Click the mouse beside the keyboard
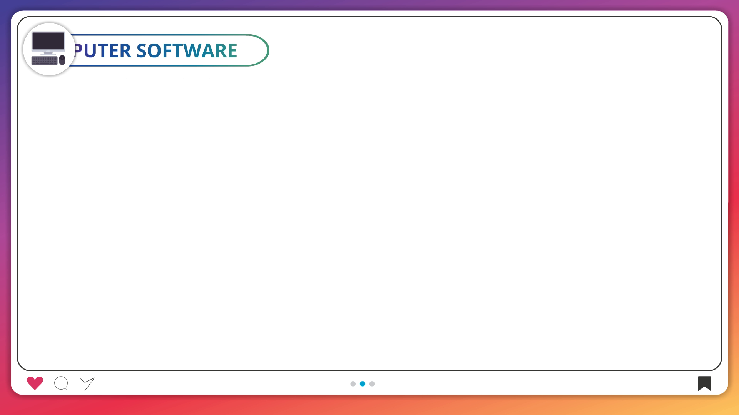Viewport: 739px width, 415px height. coord(62,60)
